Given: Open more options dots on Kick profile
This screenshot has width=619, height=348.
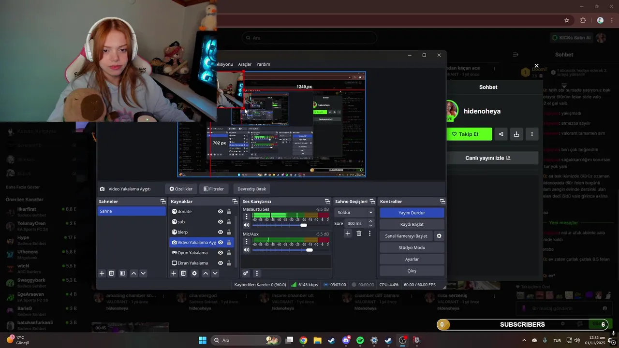Looking at the screenshot, I should point(532,134).
